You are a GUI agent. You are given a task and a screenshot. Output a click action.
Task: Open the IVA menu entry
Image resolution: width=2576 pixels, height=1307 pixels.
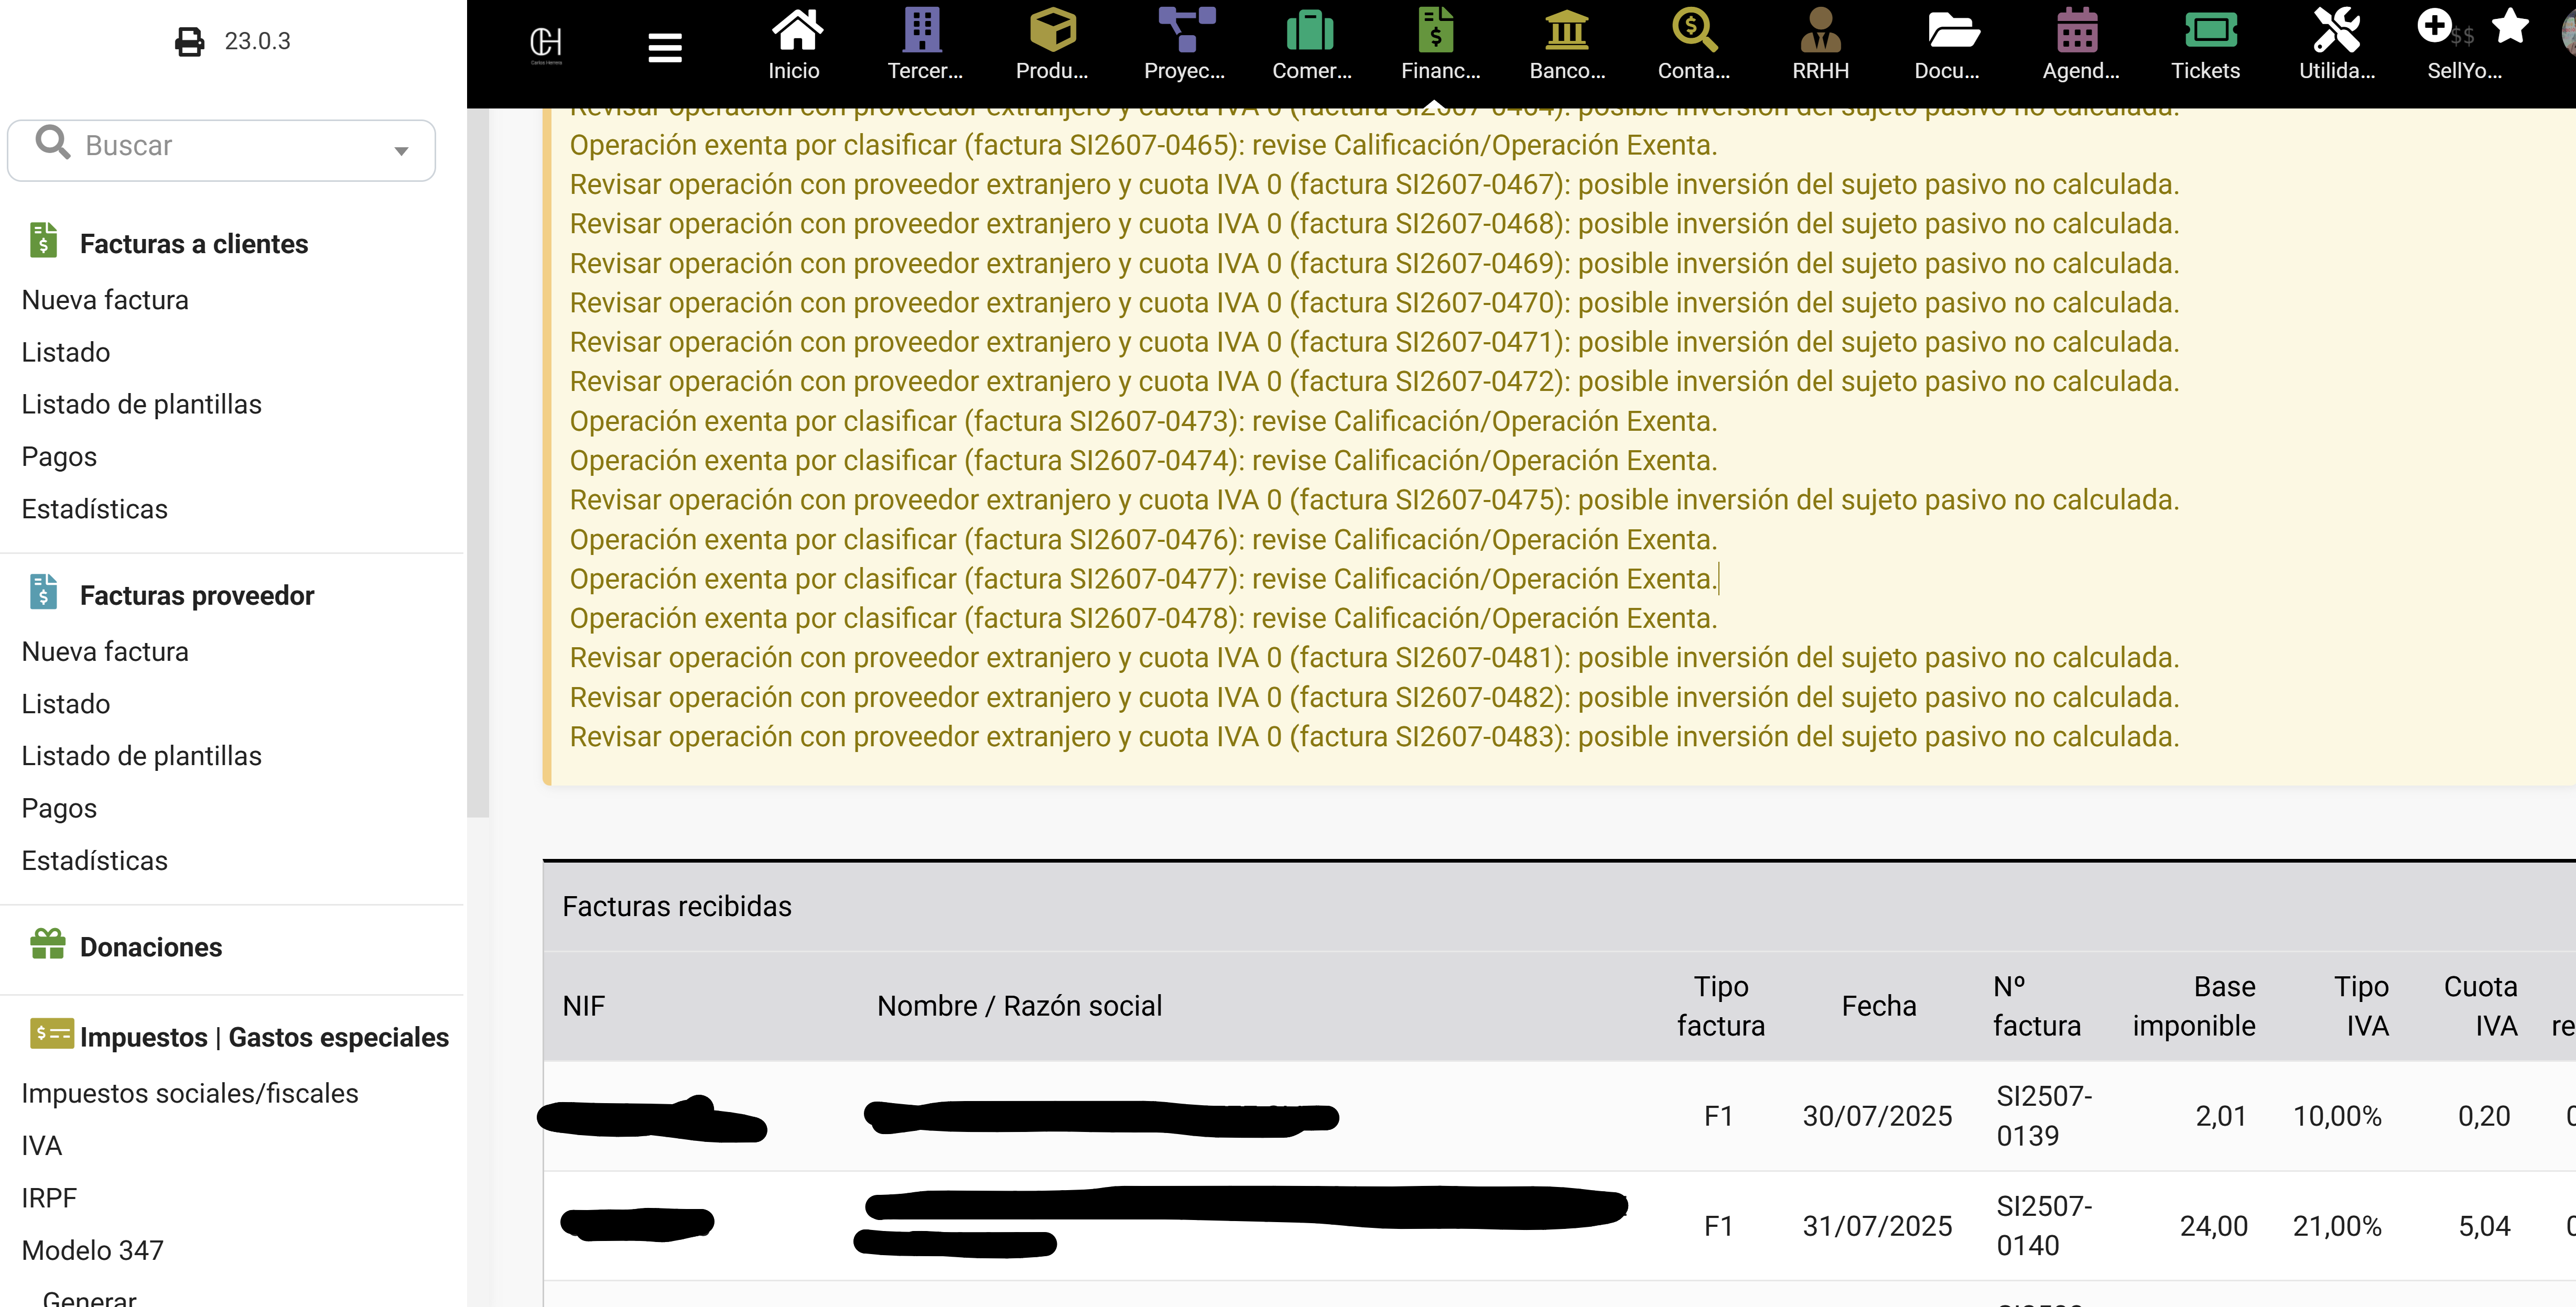pos(42,1146)
